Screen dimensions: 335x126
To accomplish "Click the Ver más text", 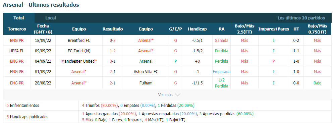I will click(165, 95).
